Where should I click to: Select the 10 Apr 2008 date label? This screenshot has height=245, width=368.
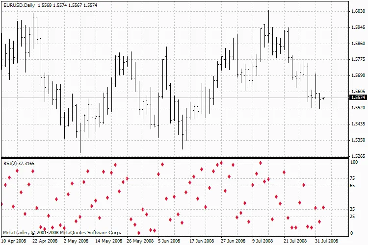[x=14, y=241]
